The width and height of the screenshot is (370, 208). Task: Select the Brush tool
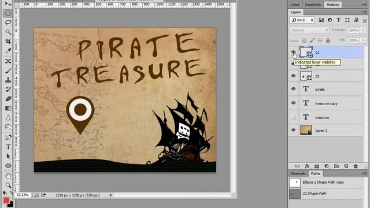(x=8, y=70)
